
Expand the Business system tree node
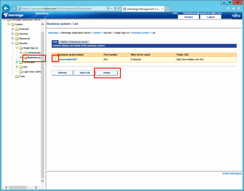[21, 58]
